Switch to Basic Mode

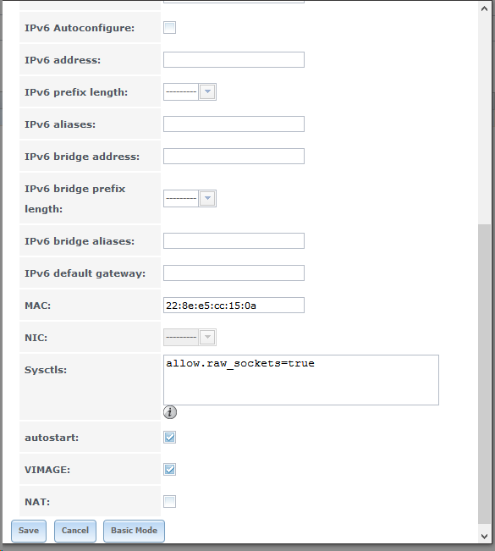click(x=134, y=531)
